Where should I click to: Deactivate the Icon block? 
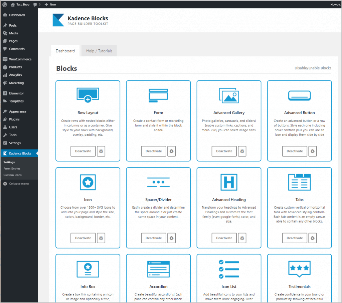pyautogui.click(x=83, y=238)
